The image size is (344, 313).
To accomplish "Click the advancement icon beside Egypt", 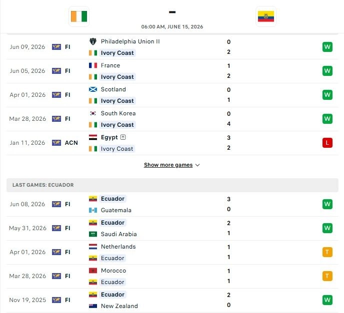I will pos(123,137).
